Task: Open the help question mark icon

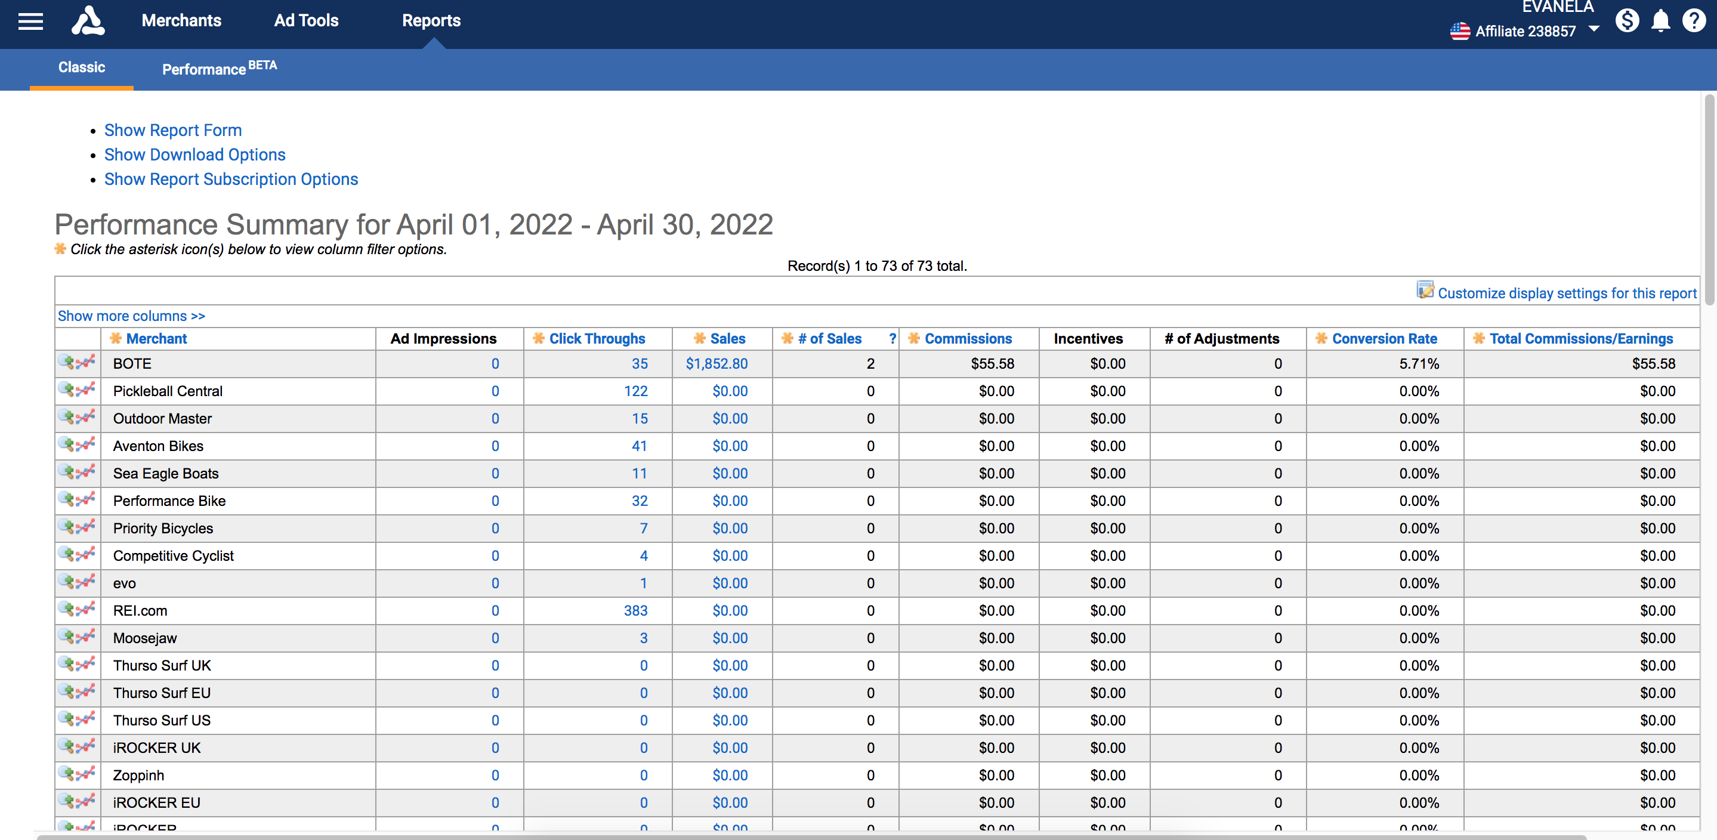Action: pos(1694,21)
